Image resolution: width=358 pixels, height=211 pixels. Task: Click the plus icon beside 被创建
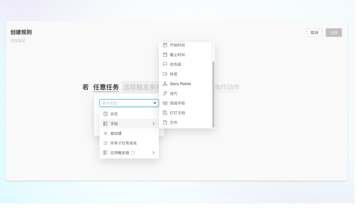(x=105, y=133)
